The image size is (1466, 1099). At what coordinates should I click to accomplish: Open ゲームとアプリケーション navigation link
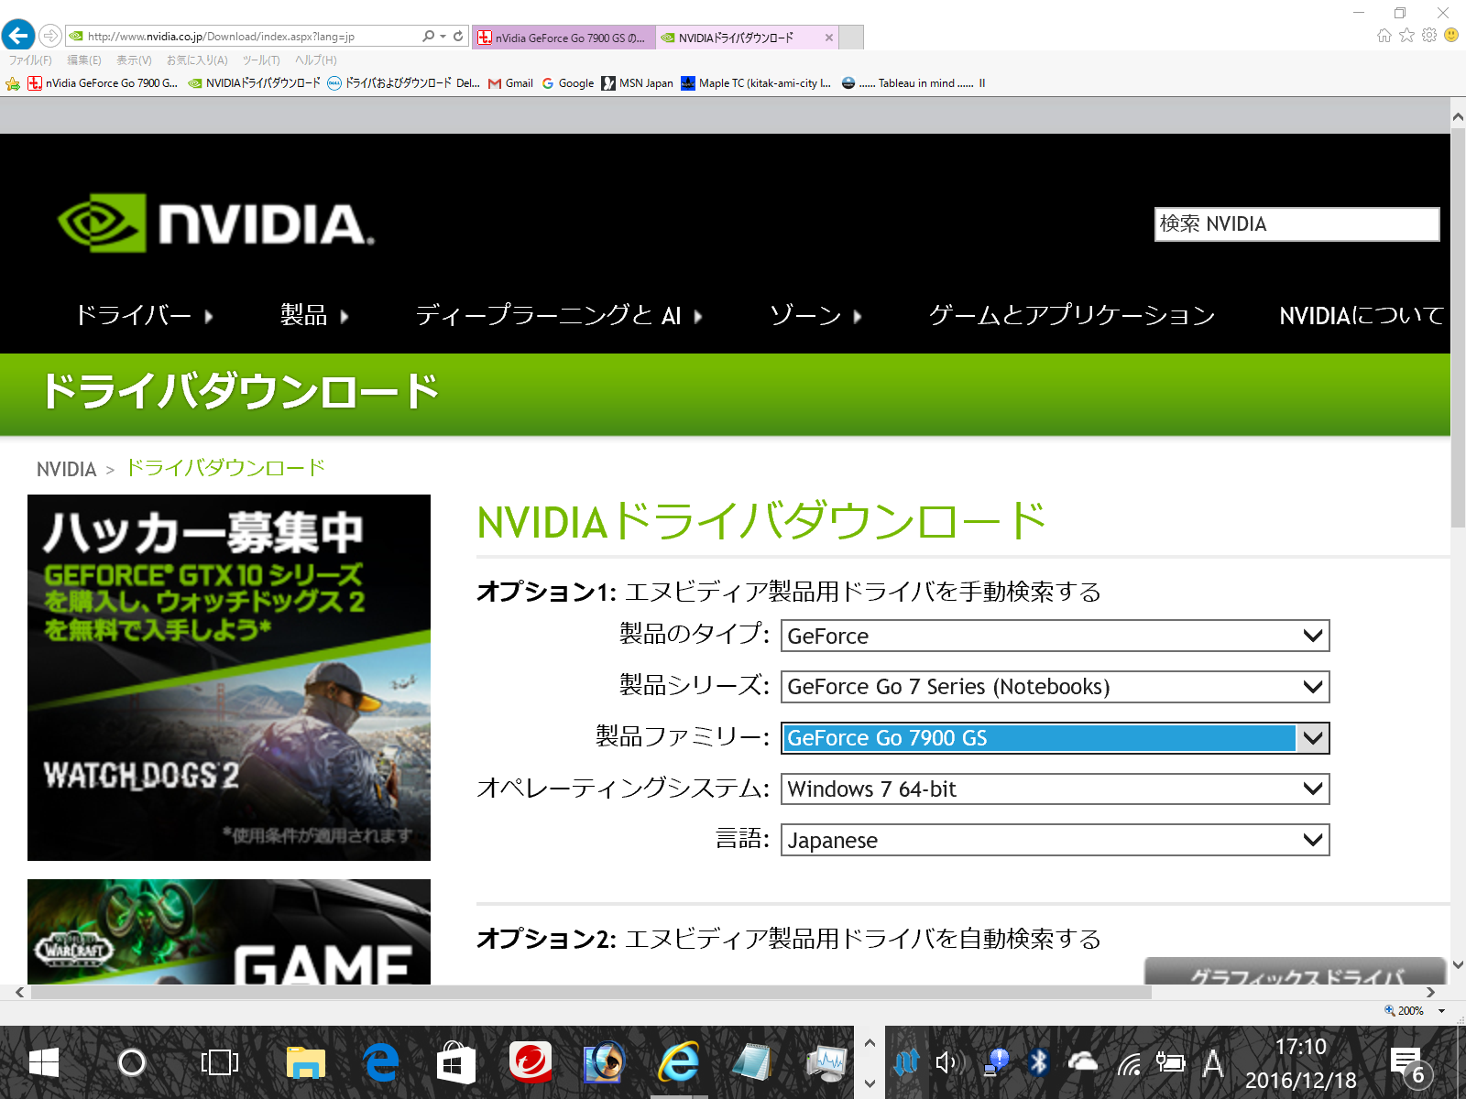(x=1072, y=315)
